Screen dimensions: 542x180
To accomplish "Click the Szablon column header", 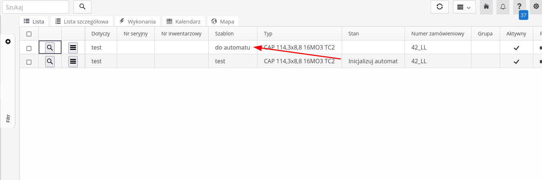I will 224,34.
